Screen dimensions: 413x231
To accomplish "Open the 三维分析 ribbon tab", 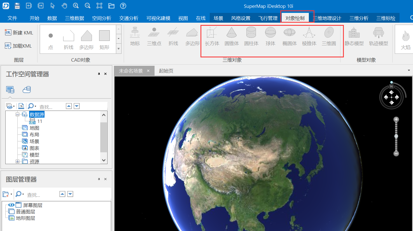I will (359, 18).
